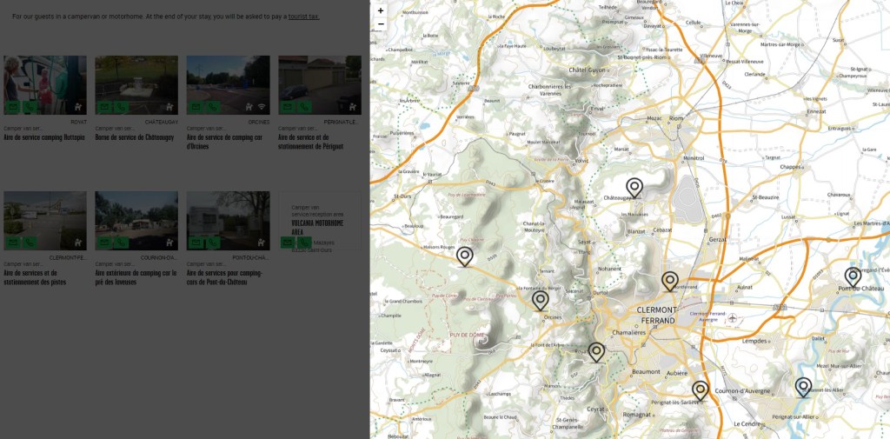890x439 pixels.
Task: Select the map marker east of Cournon-d'Auvergne
Action: [803, 386]
